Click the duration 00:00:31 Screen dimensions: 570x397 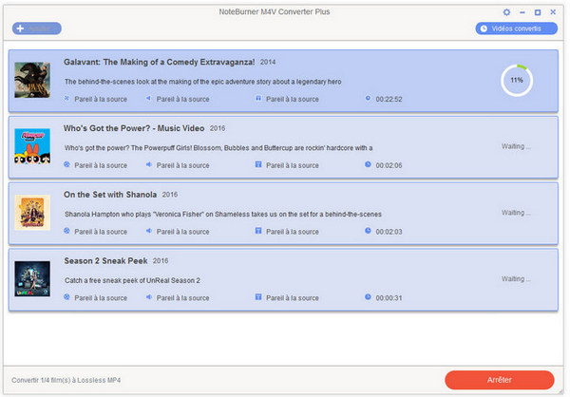[x=389, y=298]
